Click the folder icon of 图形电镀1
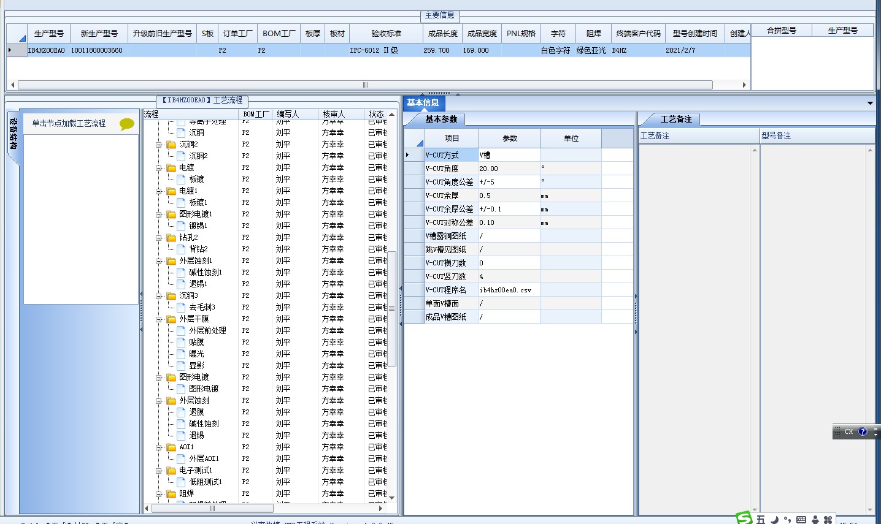 pyautogui.click(x=172, y=214)
